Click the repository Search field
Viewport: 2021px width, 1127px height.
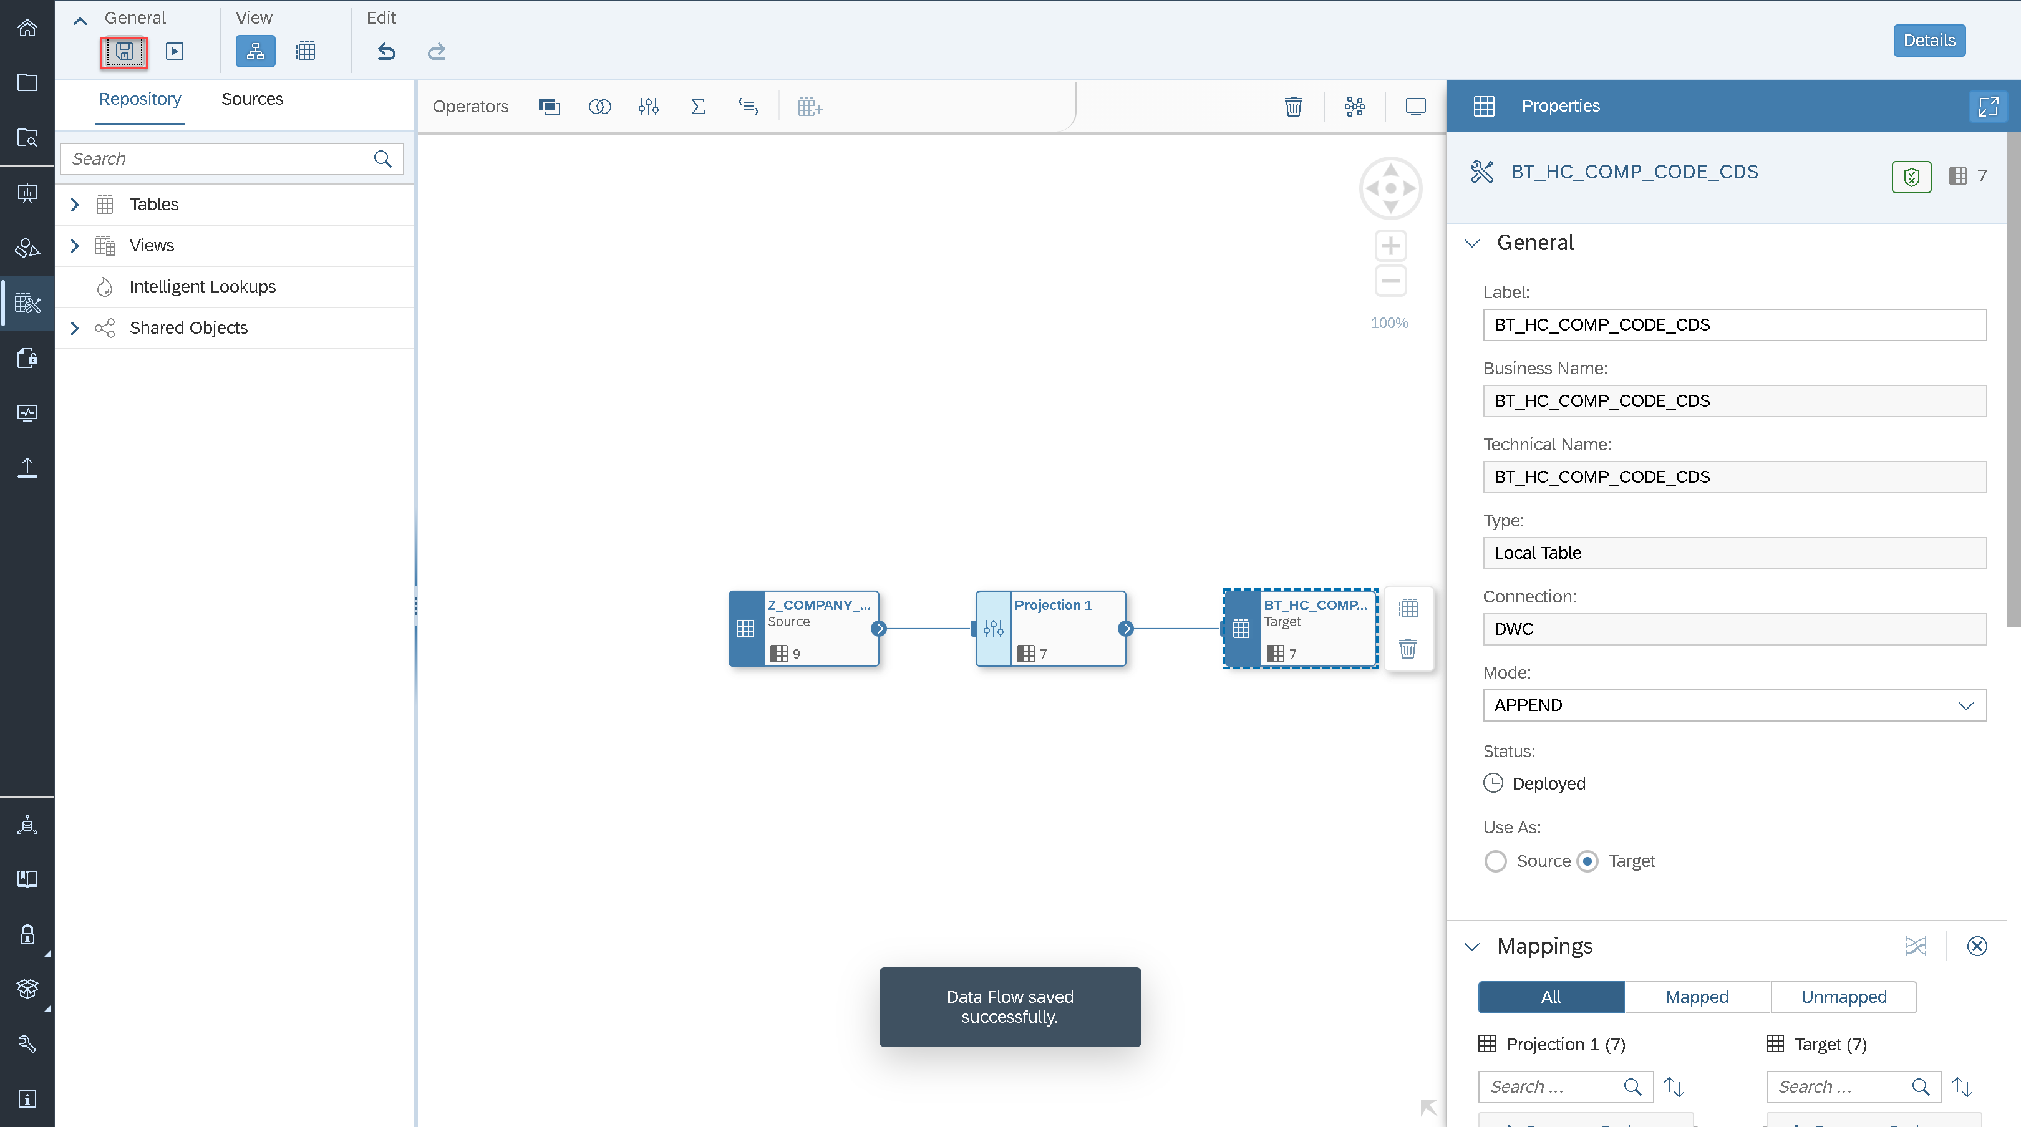pos(231,159)
